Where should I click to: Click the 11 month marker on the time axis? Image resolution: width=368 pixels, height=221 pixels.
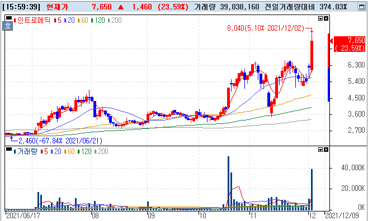253,215
